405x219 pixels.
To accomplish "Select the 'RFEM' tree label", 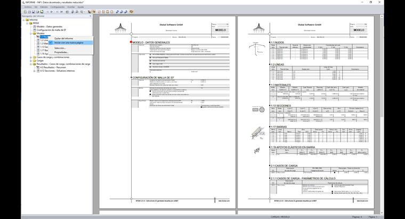I will point(36,23).
